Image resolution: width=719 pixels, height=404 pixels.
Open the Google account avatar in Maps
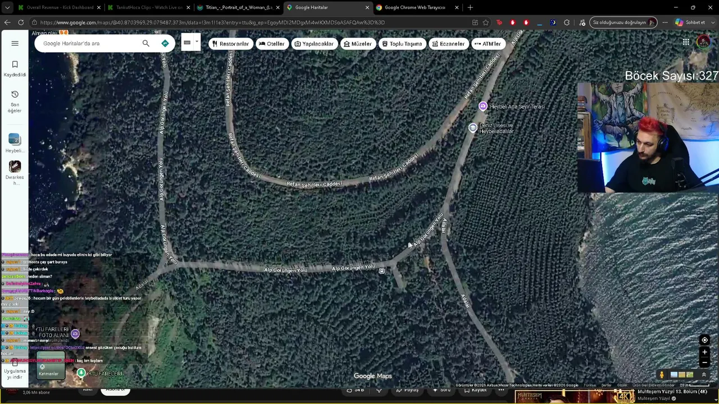pyautogui.click(x=703, y=42)
